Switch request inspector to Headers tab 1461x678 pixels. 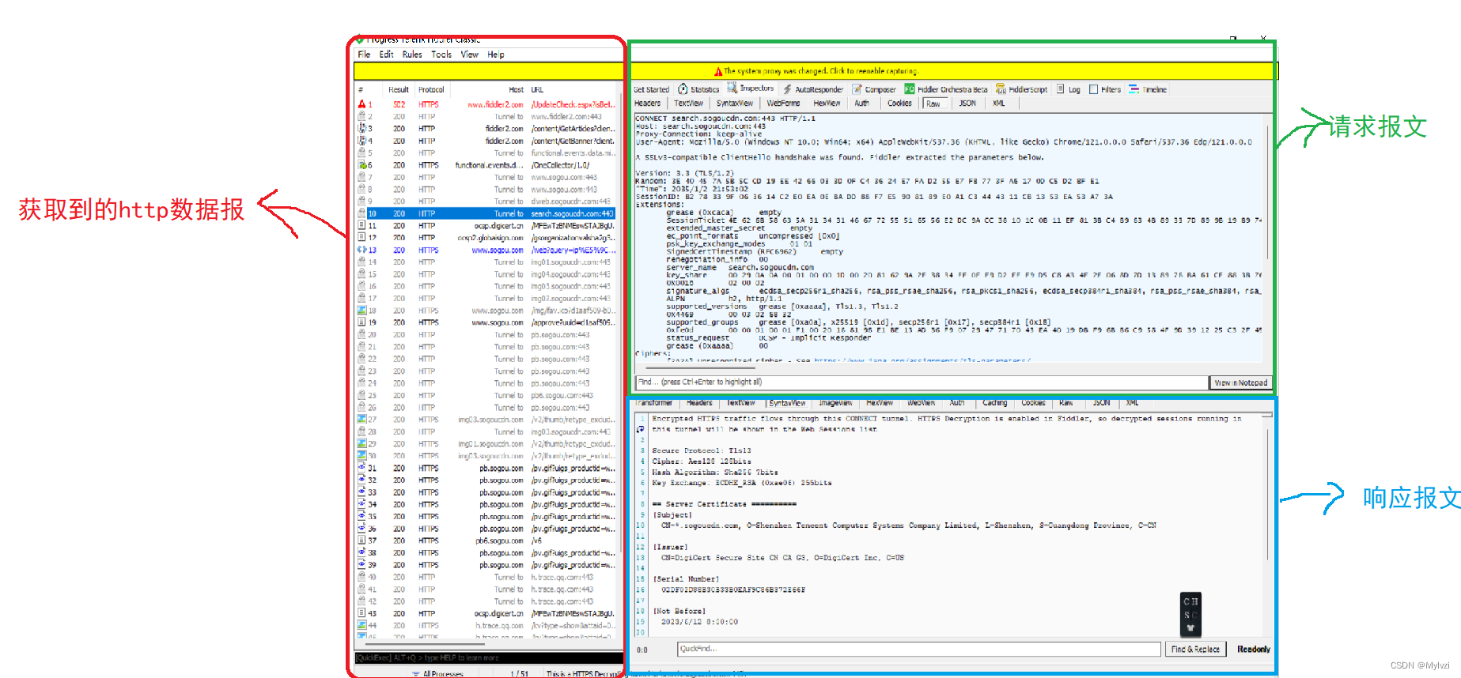click(x=647, y=104)
